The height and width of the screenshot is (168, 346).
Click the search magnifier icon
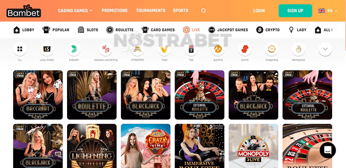(203, 10)
